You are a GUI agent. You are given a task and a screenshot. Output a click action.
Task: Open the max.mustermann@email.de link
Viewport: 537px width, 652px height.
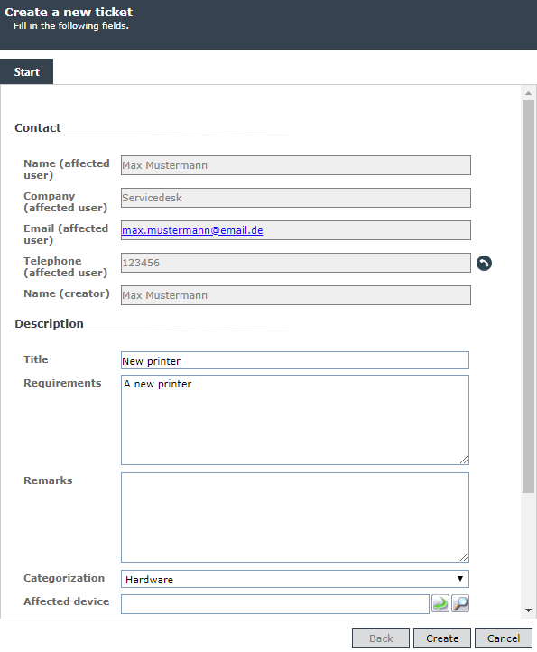tap(192, 230)
